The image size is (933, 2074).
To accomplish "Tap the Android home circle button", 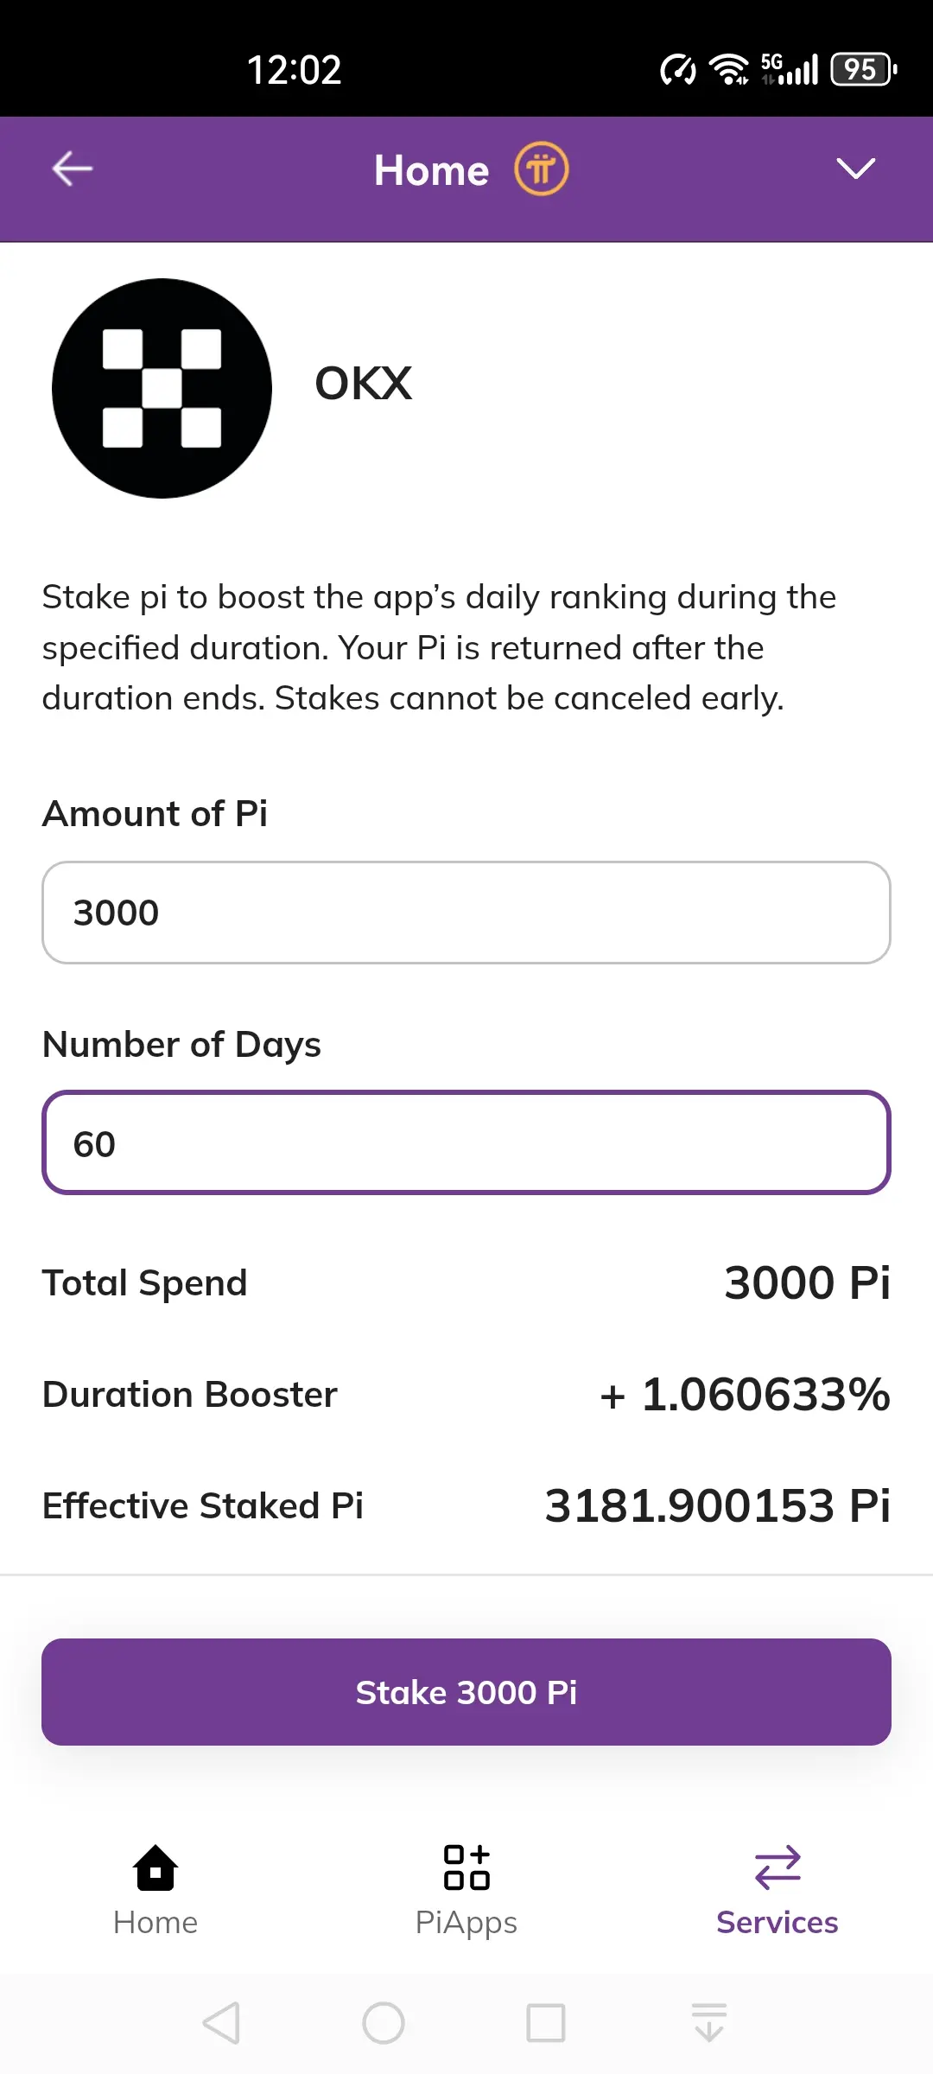I will click(384, 2023).
